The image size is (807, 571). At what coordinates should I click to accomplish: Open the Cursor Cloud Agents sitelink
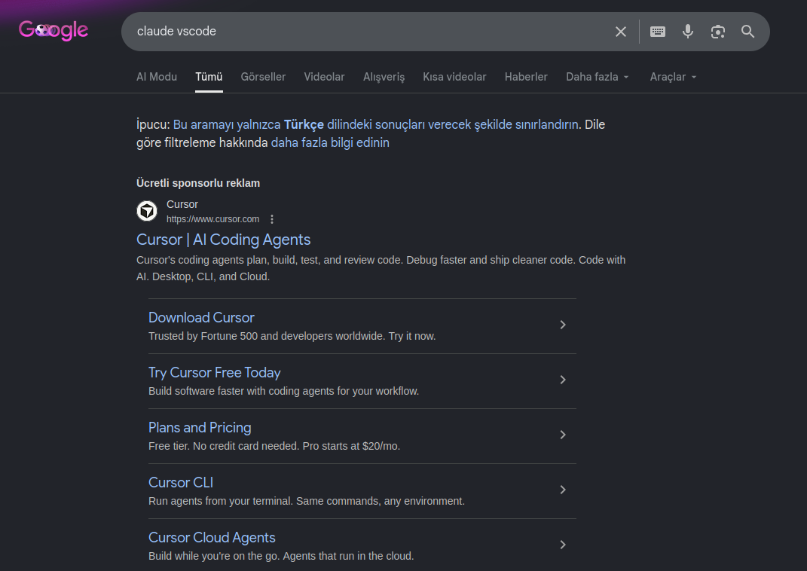point(212,538)
